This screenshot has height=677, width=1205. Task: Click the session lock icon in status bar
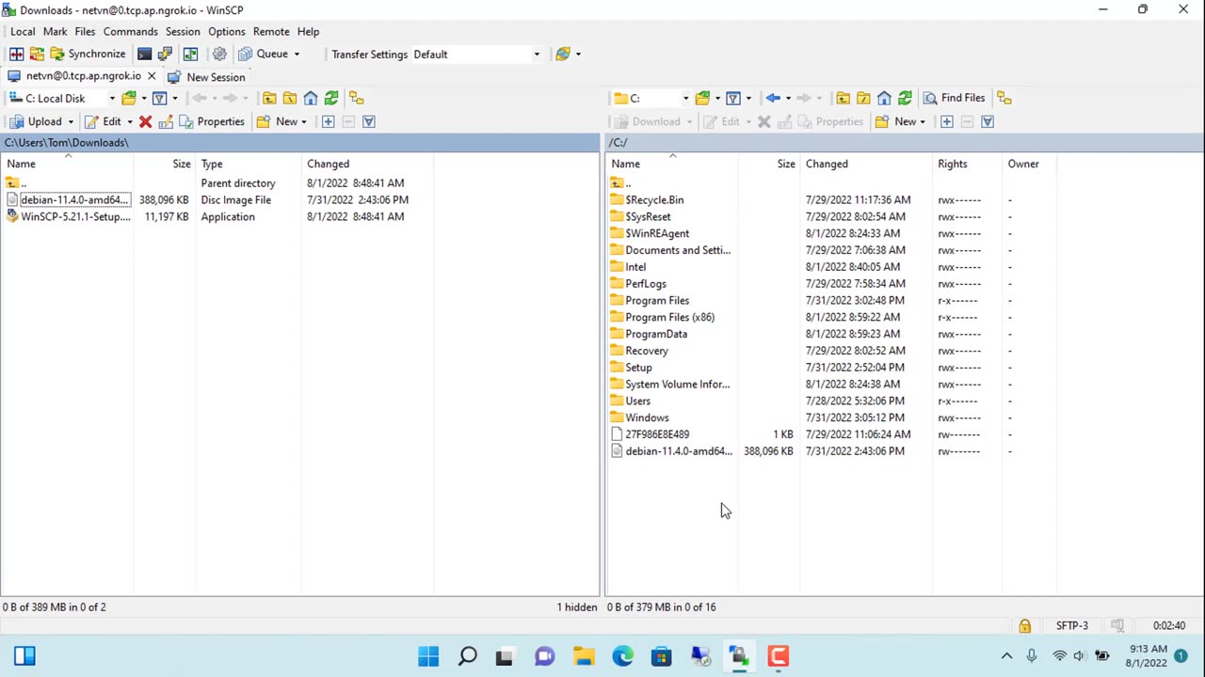[x=1024, y=625]
